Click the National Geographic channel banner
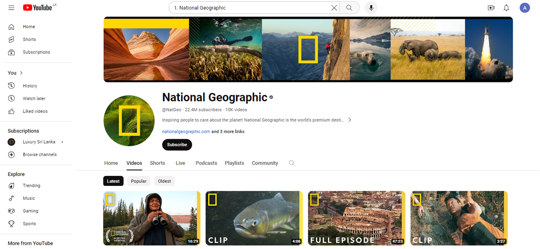This screenshot has width=540, height=249. pos(308,49)
